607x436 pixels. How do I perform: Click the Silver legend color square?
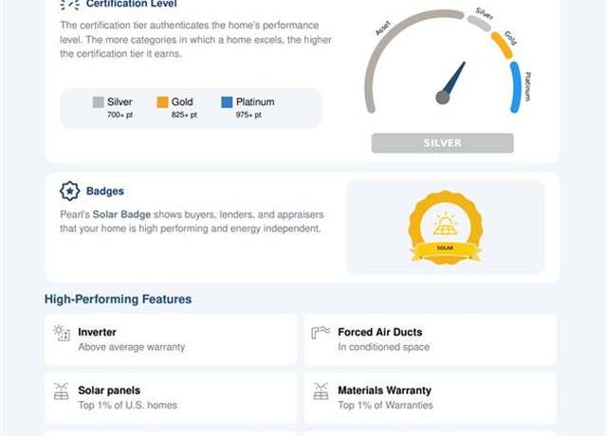pos(99,102)
